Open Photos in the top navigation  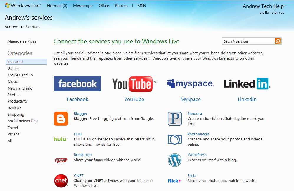pos(121,6)
